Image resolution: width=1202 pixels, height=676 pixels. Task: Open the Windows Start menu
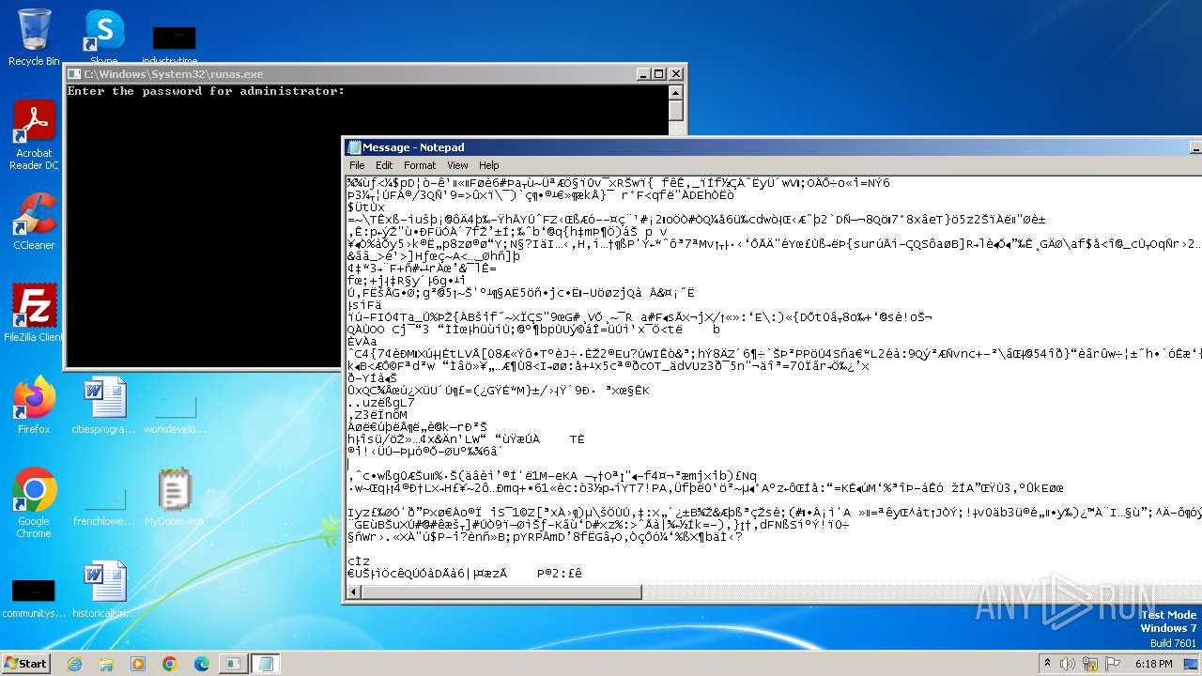point(25,663)
